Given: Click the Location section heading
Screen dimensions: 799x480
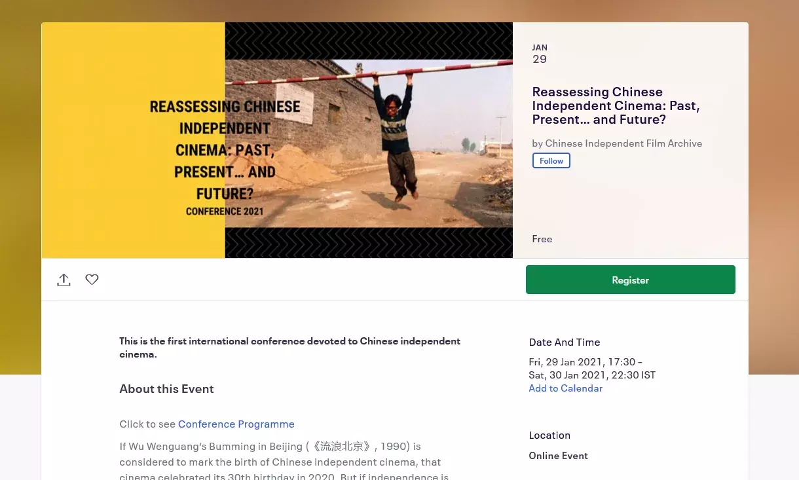Looking at the screenshot, I should pyautogui.click(x=549, y=435).
